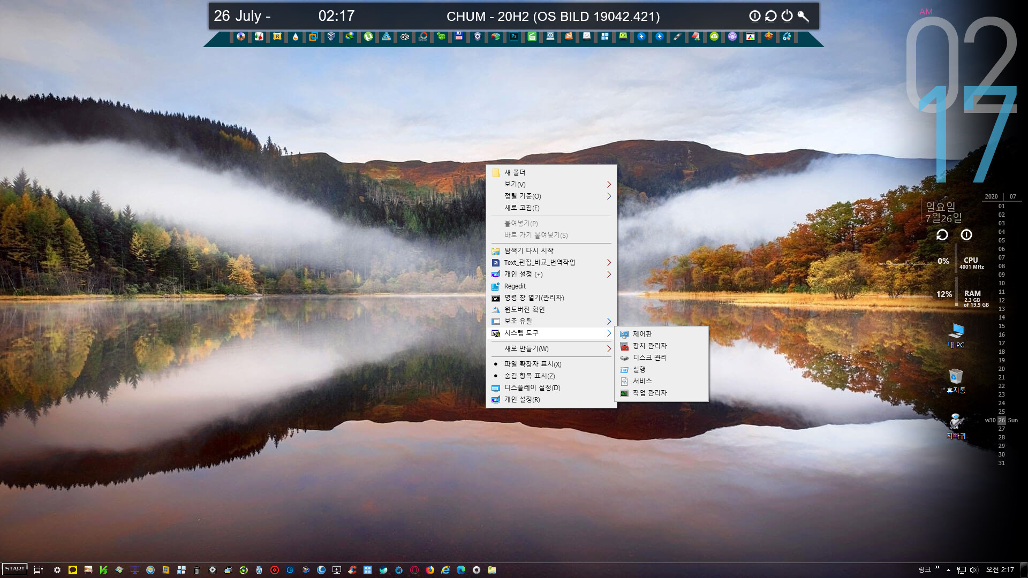This screenshot has height=578, width=1028.
Task: Click the power icon left of the wrench
Action: 787,16
